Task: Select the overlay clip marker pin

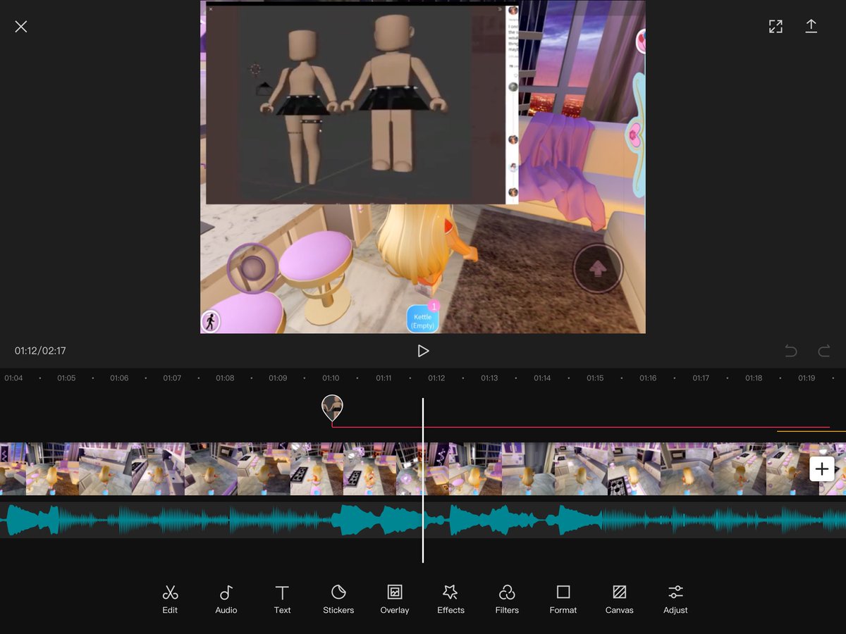Action: [x=332, y=407]
